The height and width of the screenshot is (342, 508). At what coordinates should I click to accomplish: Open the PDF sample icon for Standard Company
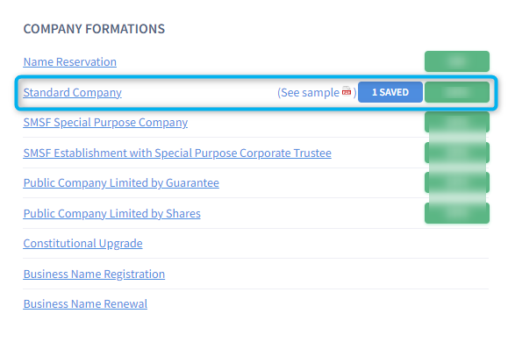347,91
